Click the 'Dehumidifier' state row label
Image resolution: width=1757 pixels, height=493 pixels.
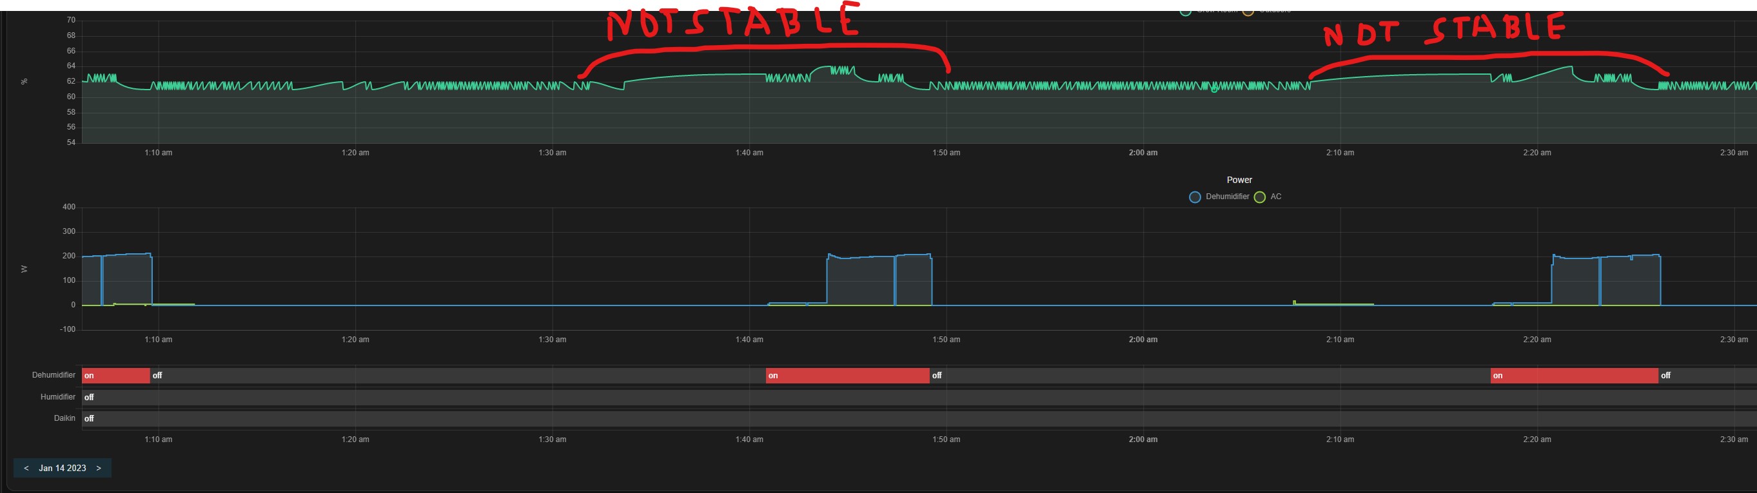point(54,375)
